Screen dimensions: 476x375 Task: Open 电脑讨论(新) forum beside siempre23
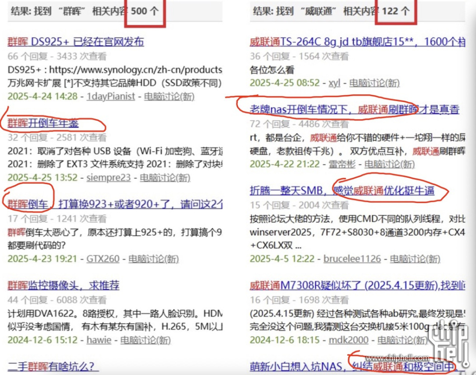165,177
